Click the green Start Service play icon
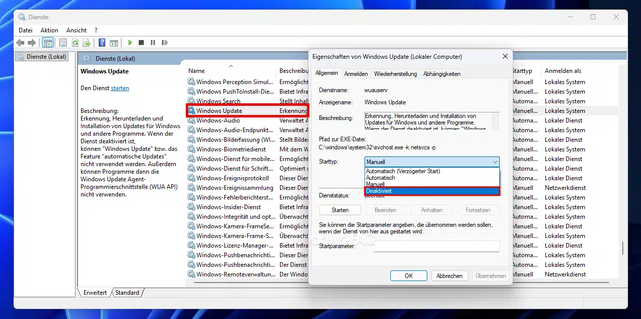Viewport: 641px width, 319px height. 130,43
